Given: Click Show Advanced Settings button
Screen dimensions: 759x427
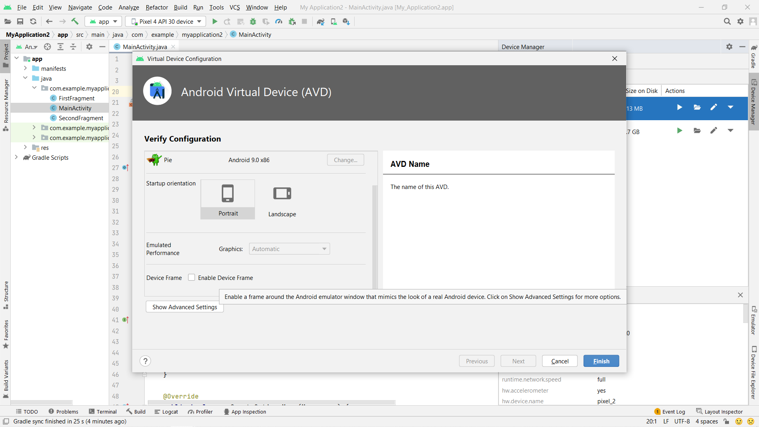Looking at the screenshot, I should 185,307.
